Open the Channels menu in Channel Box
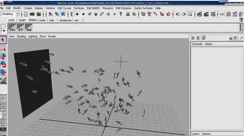Screen dimensions: 245x136 pos(197,44)
